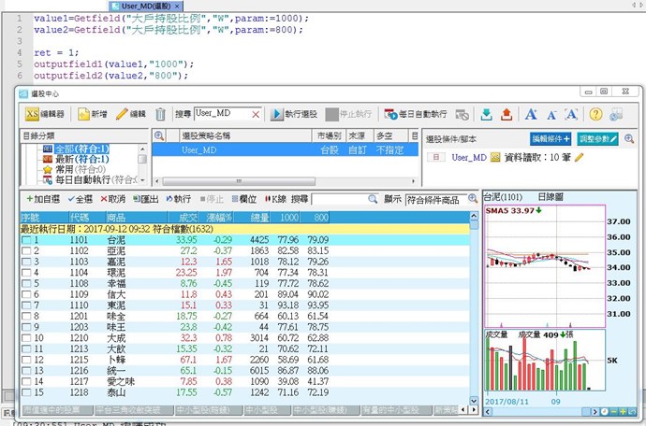This screenshot has width=646, height=426.
Task: Click the 新增 button to add a strategy
Action: pos(93,114)
